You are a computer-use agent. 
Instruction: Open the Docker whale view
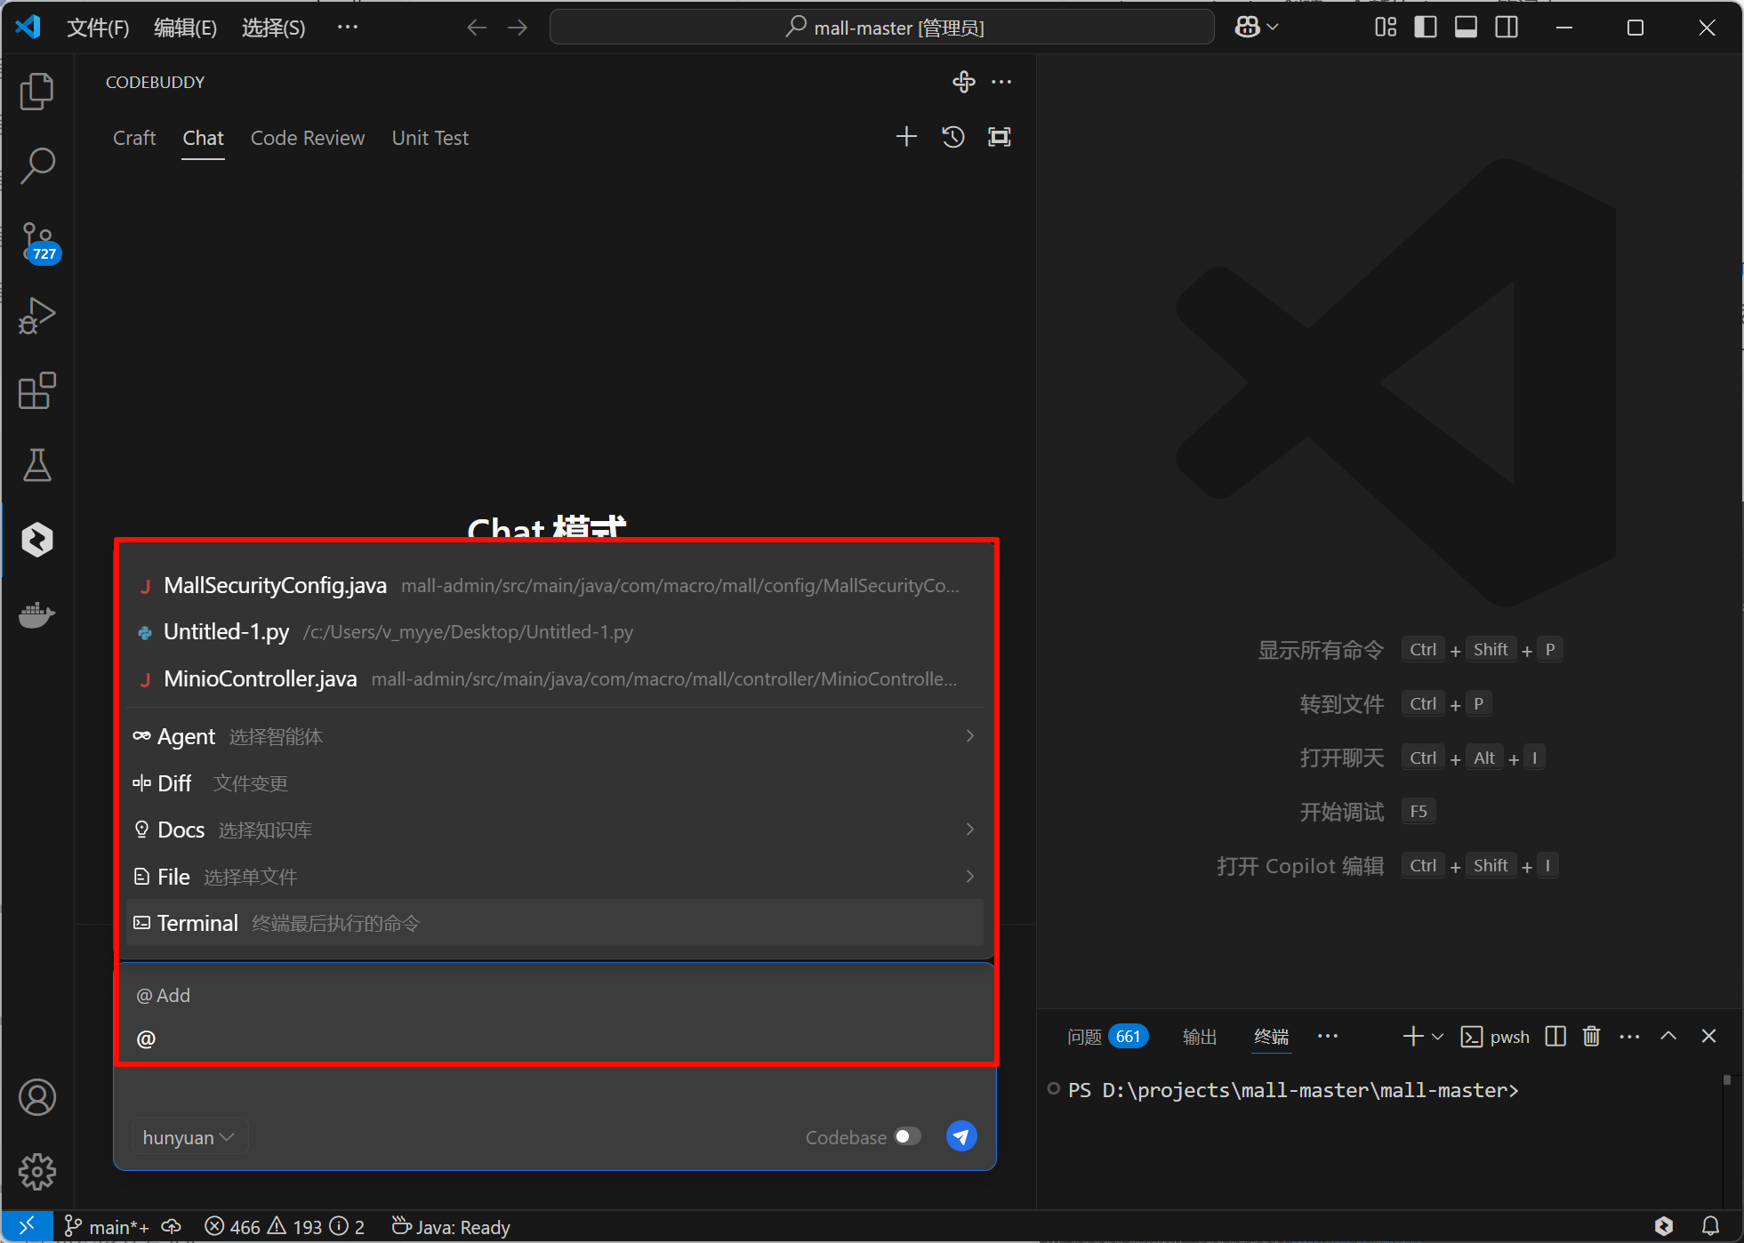point(37,614)
